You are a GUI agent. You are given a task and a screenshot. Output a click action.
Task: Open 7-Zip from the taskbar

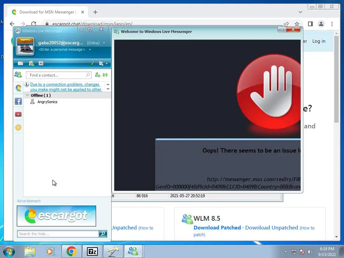92,251
